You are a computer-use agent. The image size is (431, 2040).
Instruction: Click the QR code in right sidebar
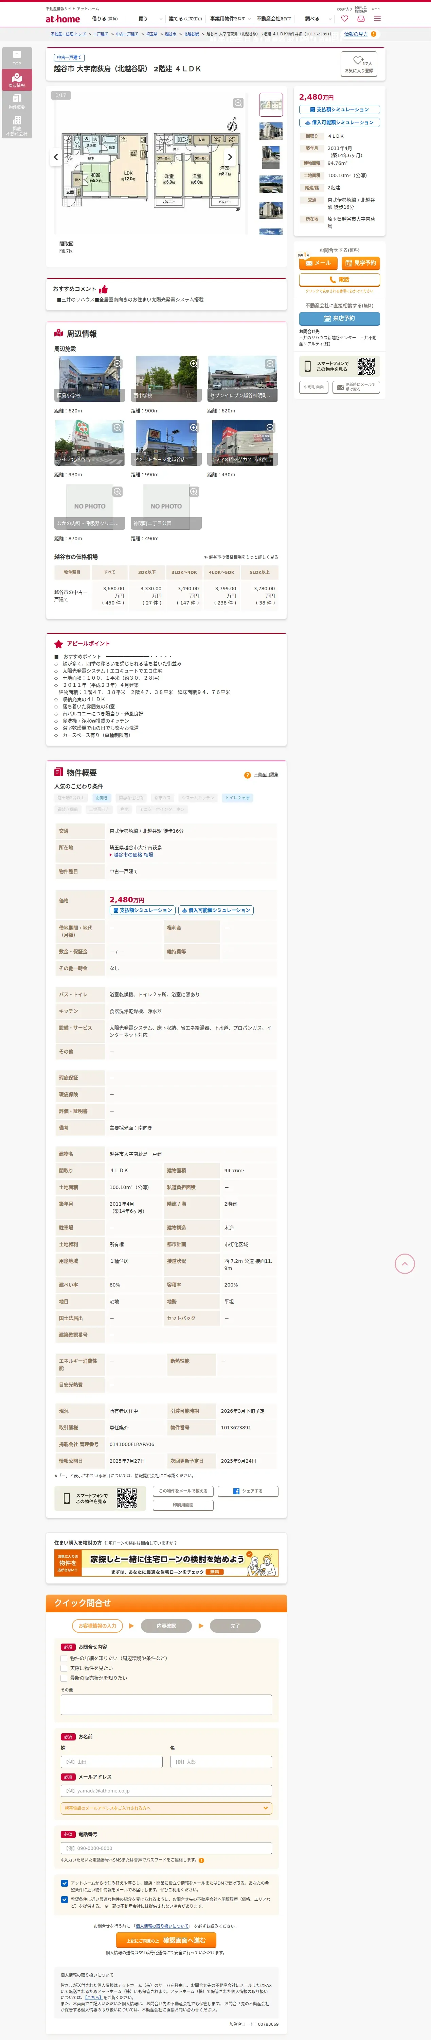365,366
